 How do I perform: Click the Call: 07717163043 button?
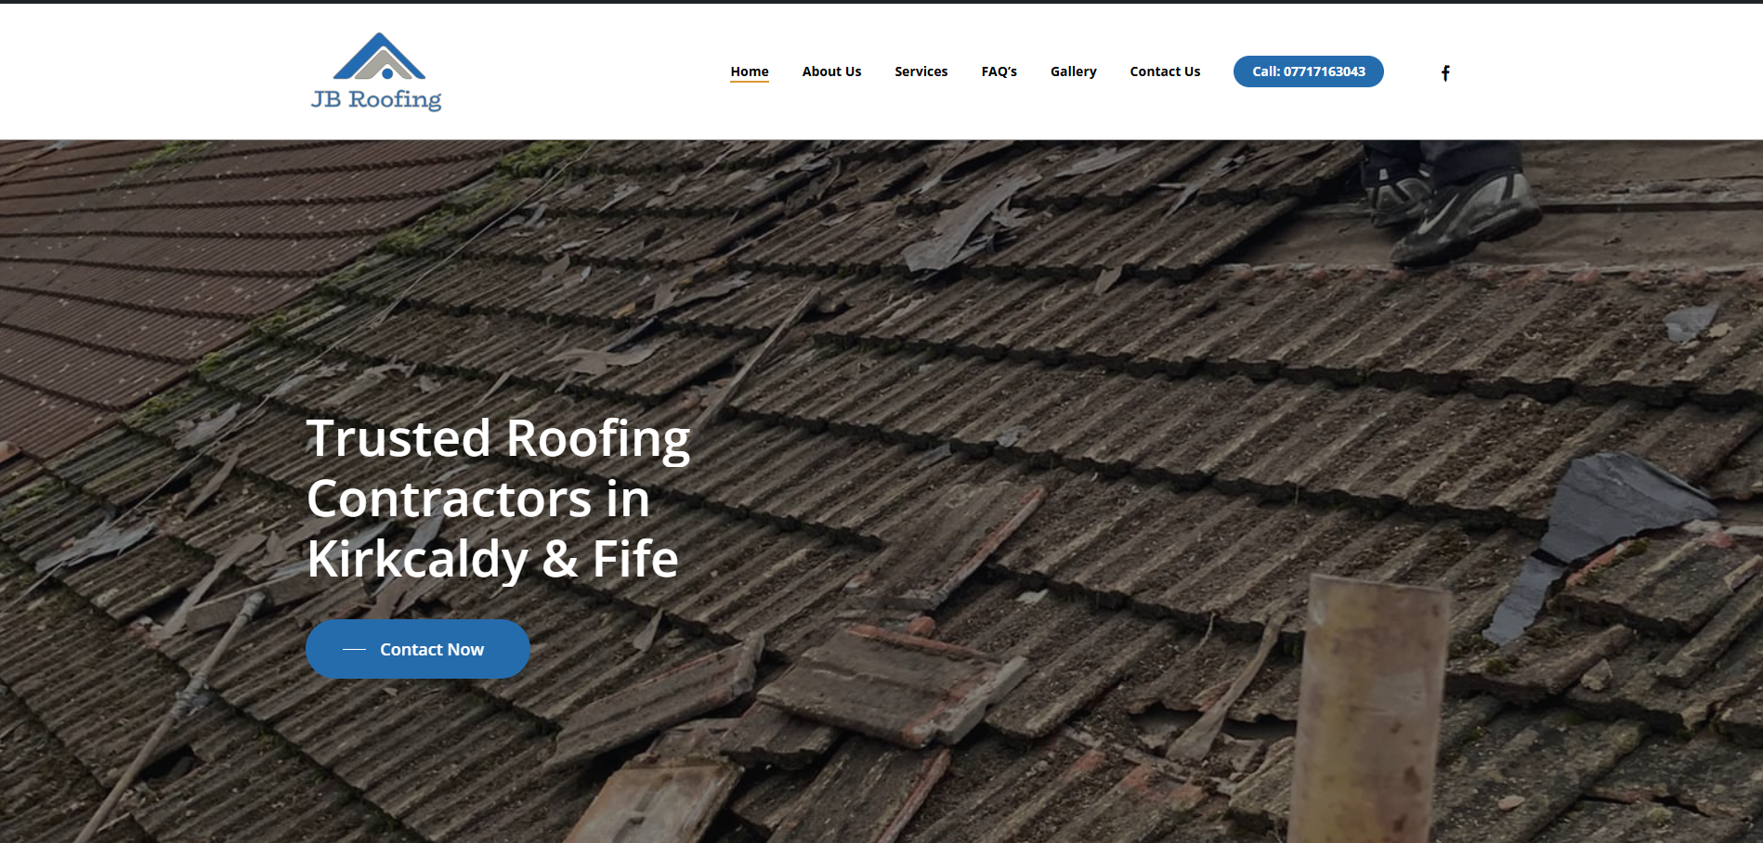1308,71
